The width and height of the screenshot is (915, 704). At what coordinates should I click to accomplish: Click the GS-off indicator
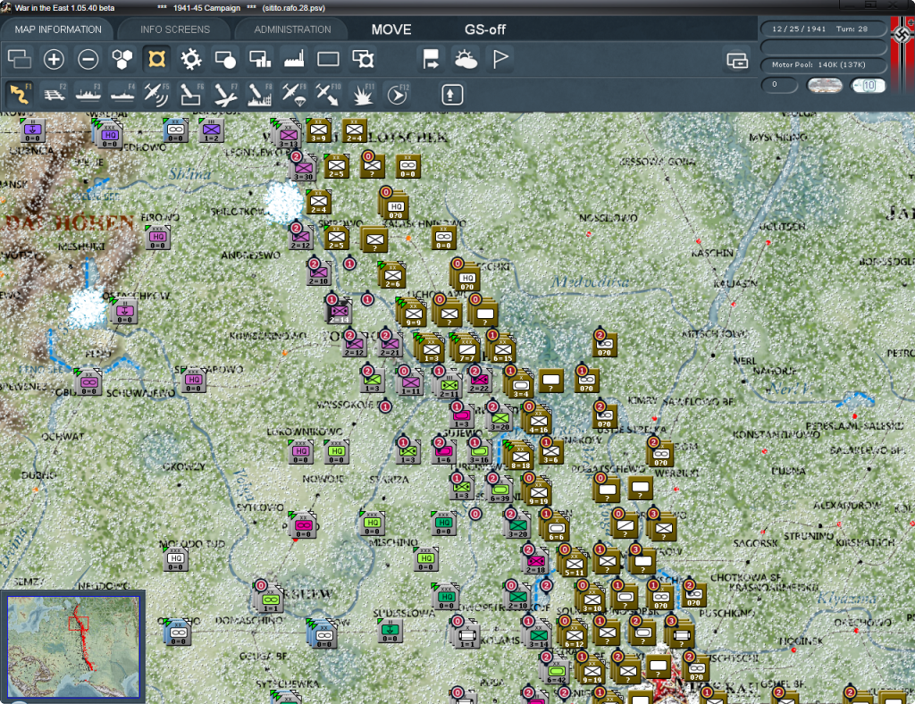tap(485, 29)
